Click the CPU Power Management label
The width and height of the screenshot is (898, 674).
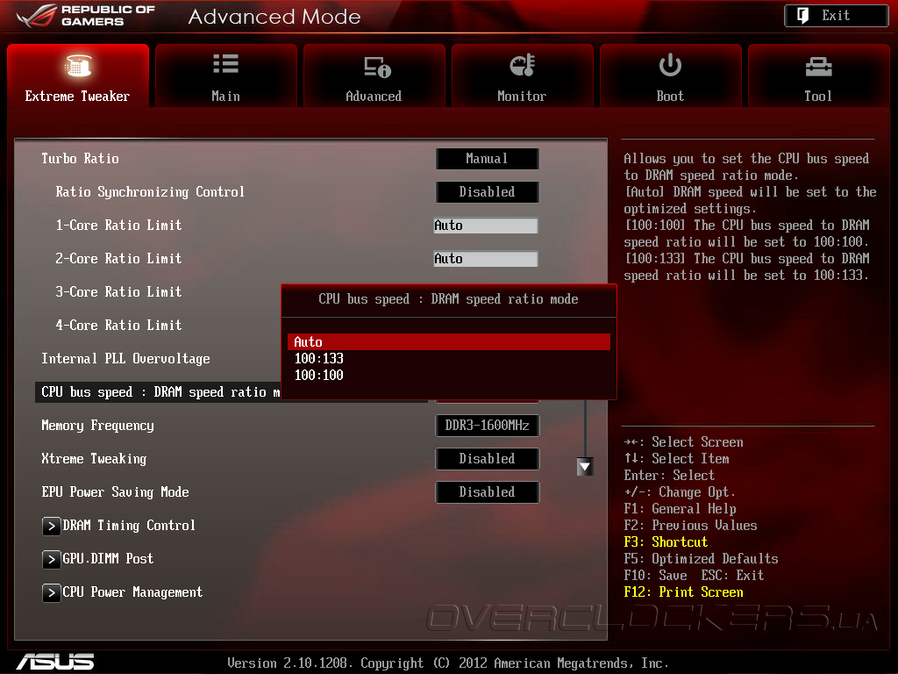[x=132, y=592]
